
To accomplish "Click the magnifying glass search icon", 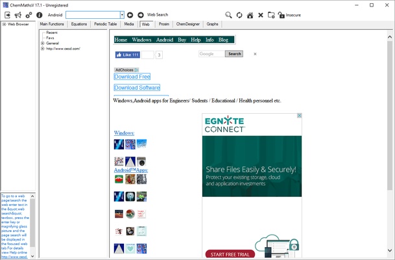I will 228,15.
